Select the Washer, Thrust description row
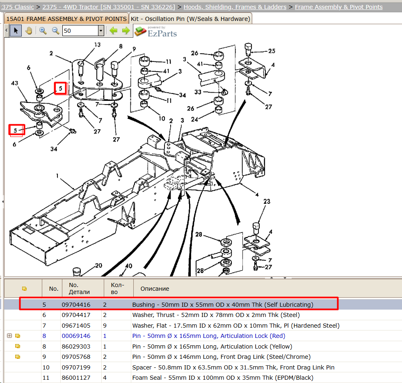This screenshot has height=383, width=402. tap(216, 315)
